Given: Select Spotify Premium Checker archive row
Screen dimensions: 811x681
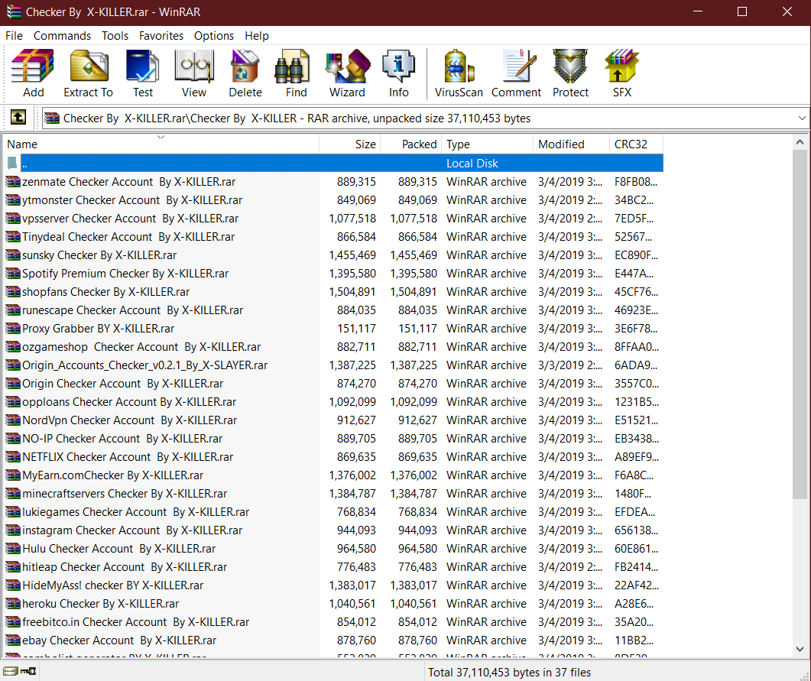Looking at the screenshot, I should point(125,274).
